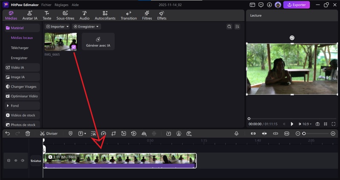340x180 pixels.
Task: Click the freeze frame snowflake icon
Action: [154, 133]
